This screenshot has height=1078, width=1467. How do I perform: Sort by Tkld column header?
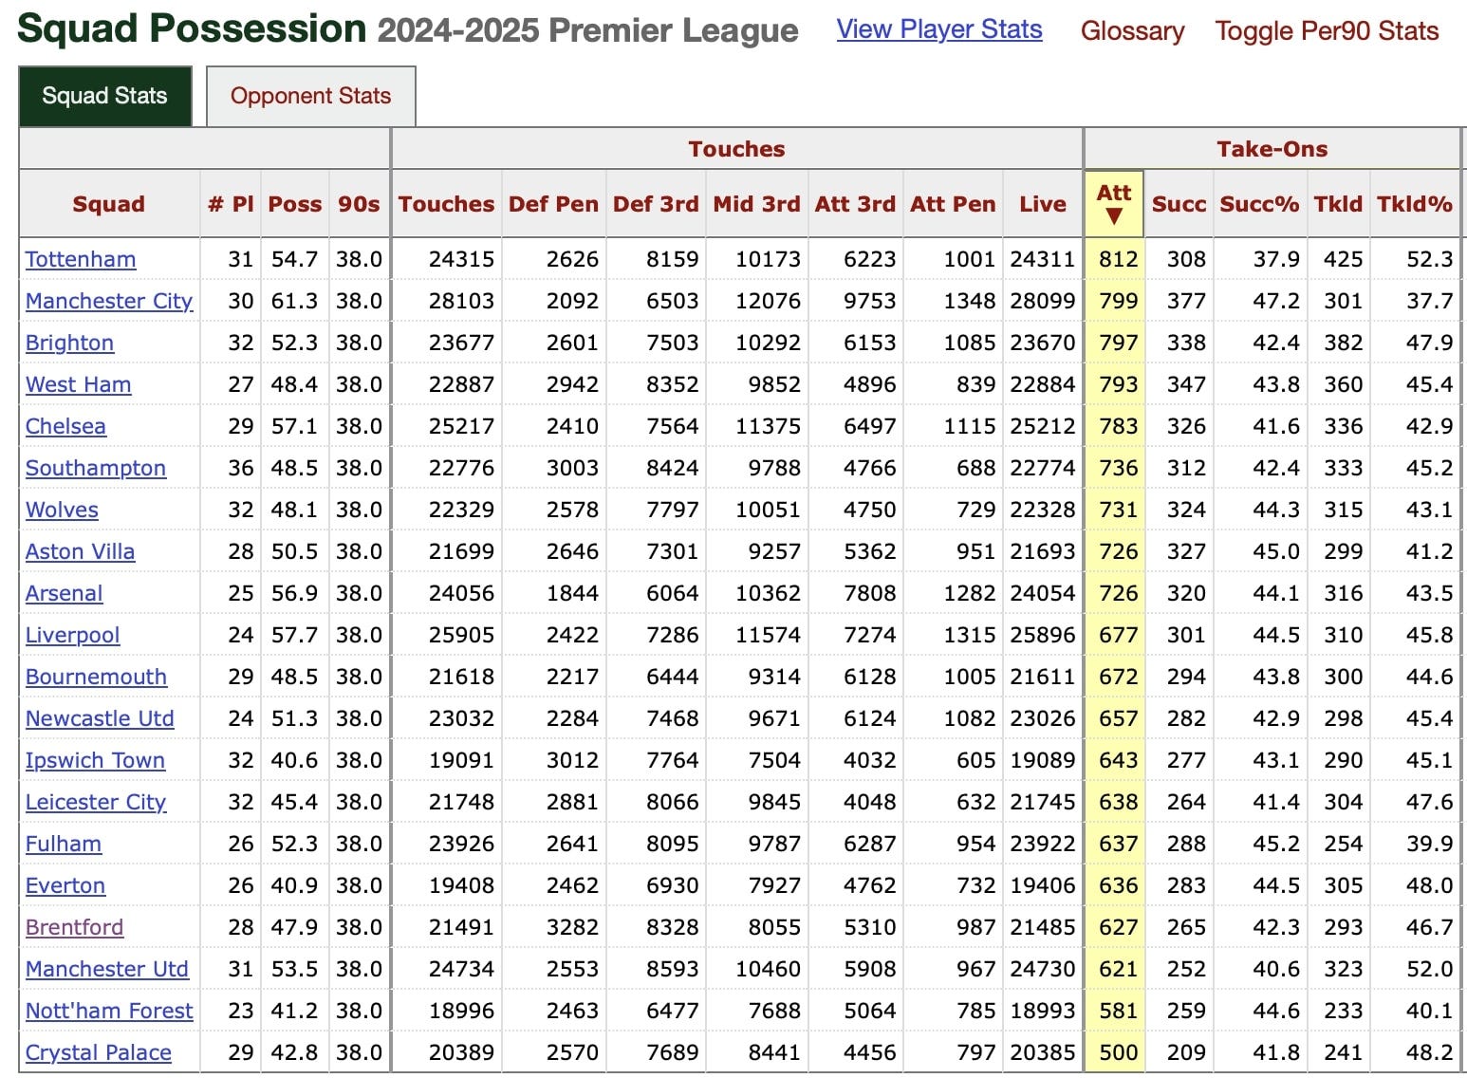(x=1338, y=204)
